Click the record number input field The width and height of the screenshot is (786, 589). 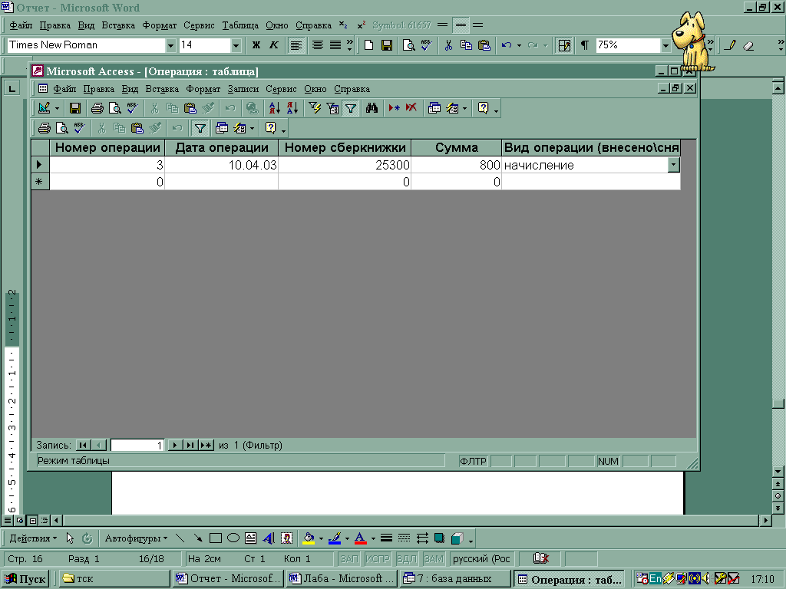[x=137, y=445]
